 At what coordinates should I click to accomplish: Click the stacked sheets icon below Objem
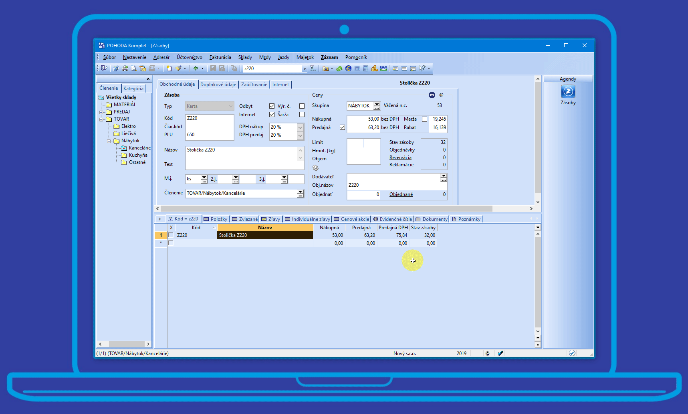[315, 168]
